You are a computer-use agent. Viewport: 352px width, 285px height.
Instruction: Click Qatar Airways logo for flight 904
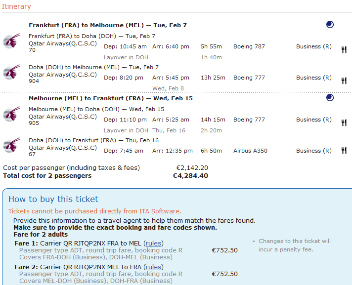click(11, 73)
